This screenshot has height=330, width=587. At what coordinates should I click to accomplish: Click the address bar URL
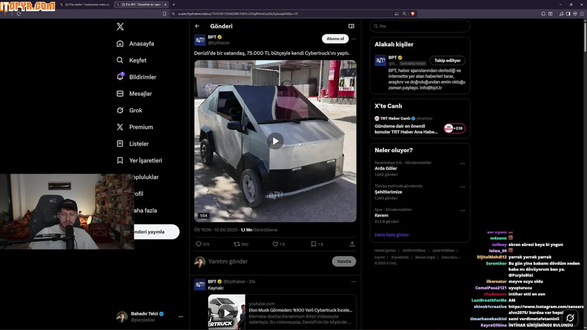pyautogui.click(x=238, y=14)
